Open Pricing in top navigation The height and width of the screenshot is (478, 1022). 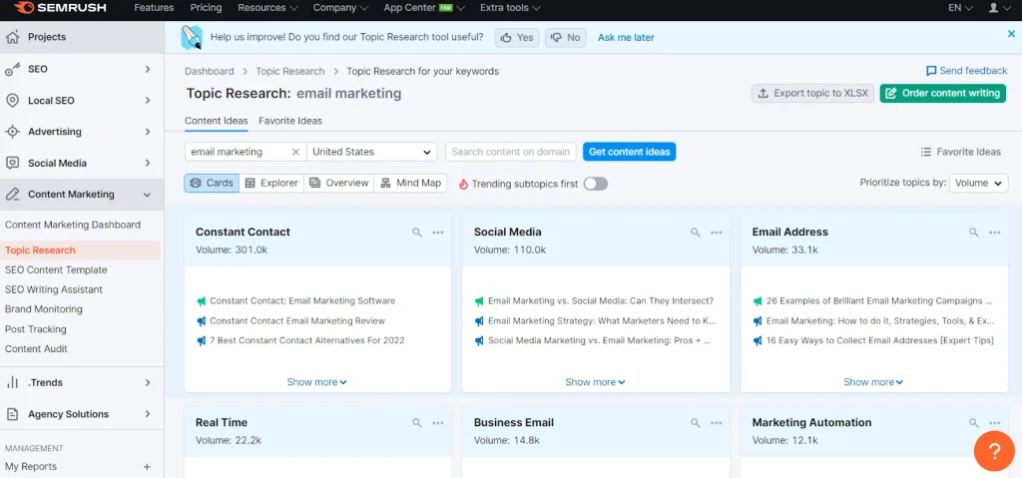(x=206, y=8)
